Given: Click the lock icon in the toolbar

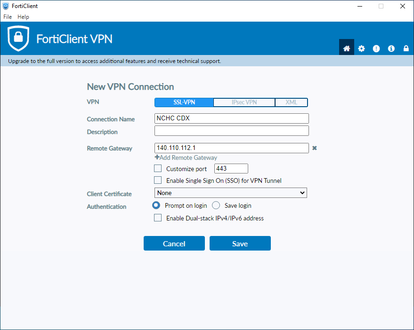Looking at the screenshot, I should pos(406,47).
